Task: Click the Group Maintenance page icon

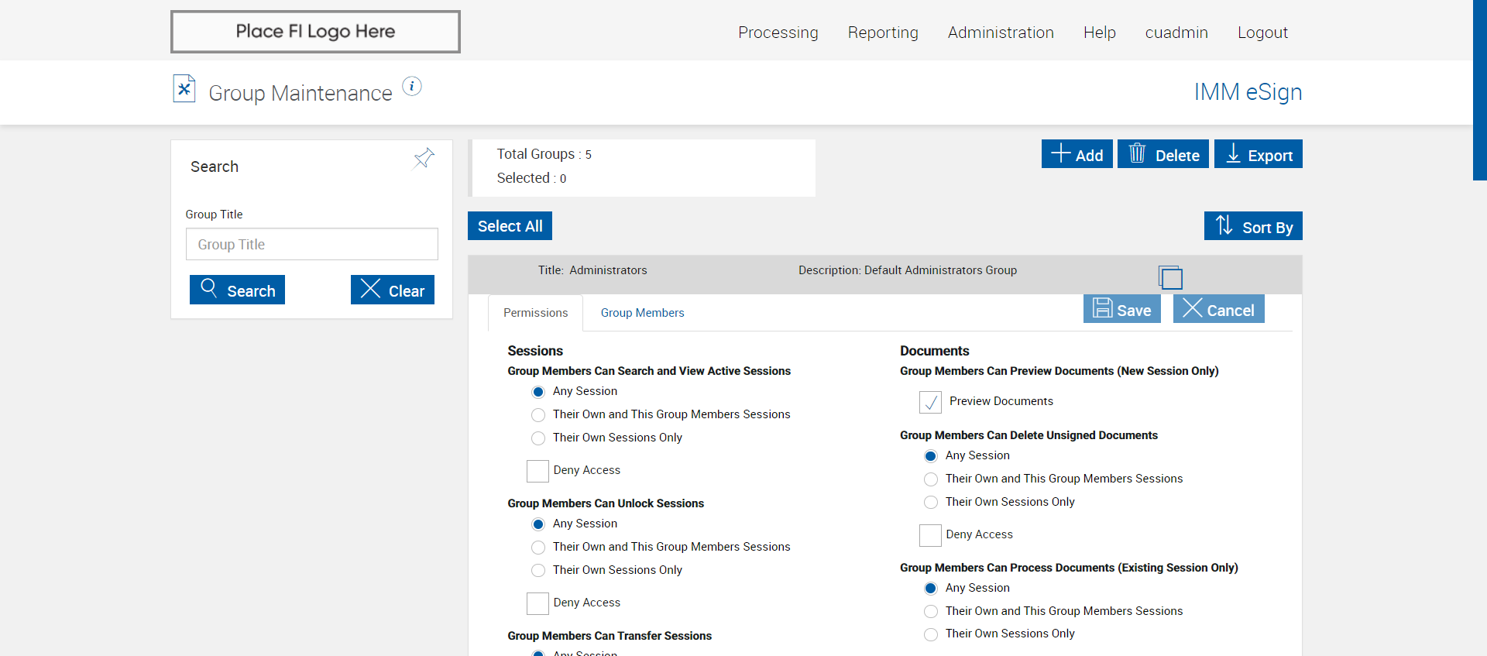Action: point(184,89)
